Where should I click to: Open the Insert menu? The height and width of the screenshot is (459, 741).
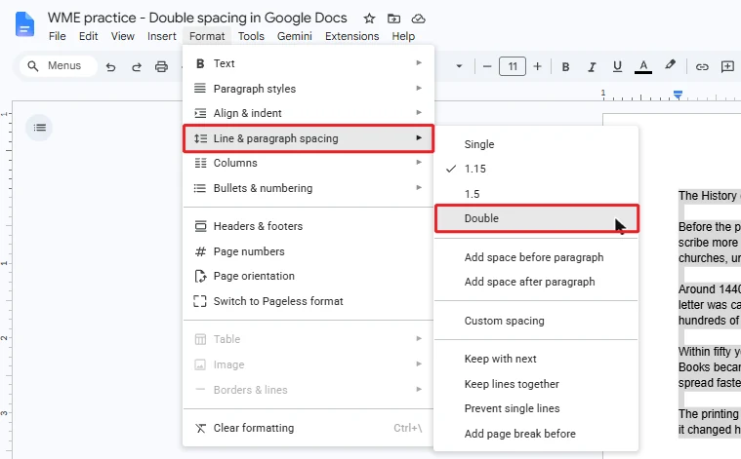[162, 36]
